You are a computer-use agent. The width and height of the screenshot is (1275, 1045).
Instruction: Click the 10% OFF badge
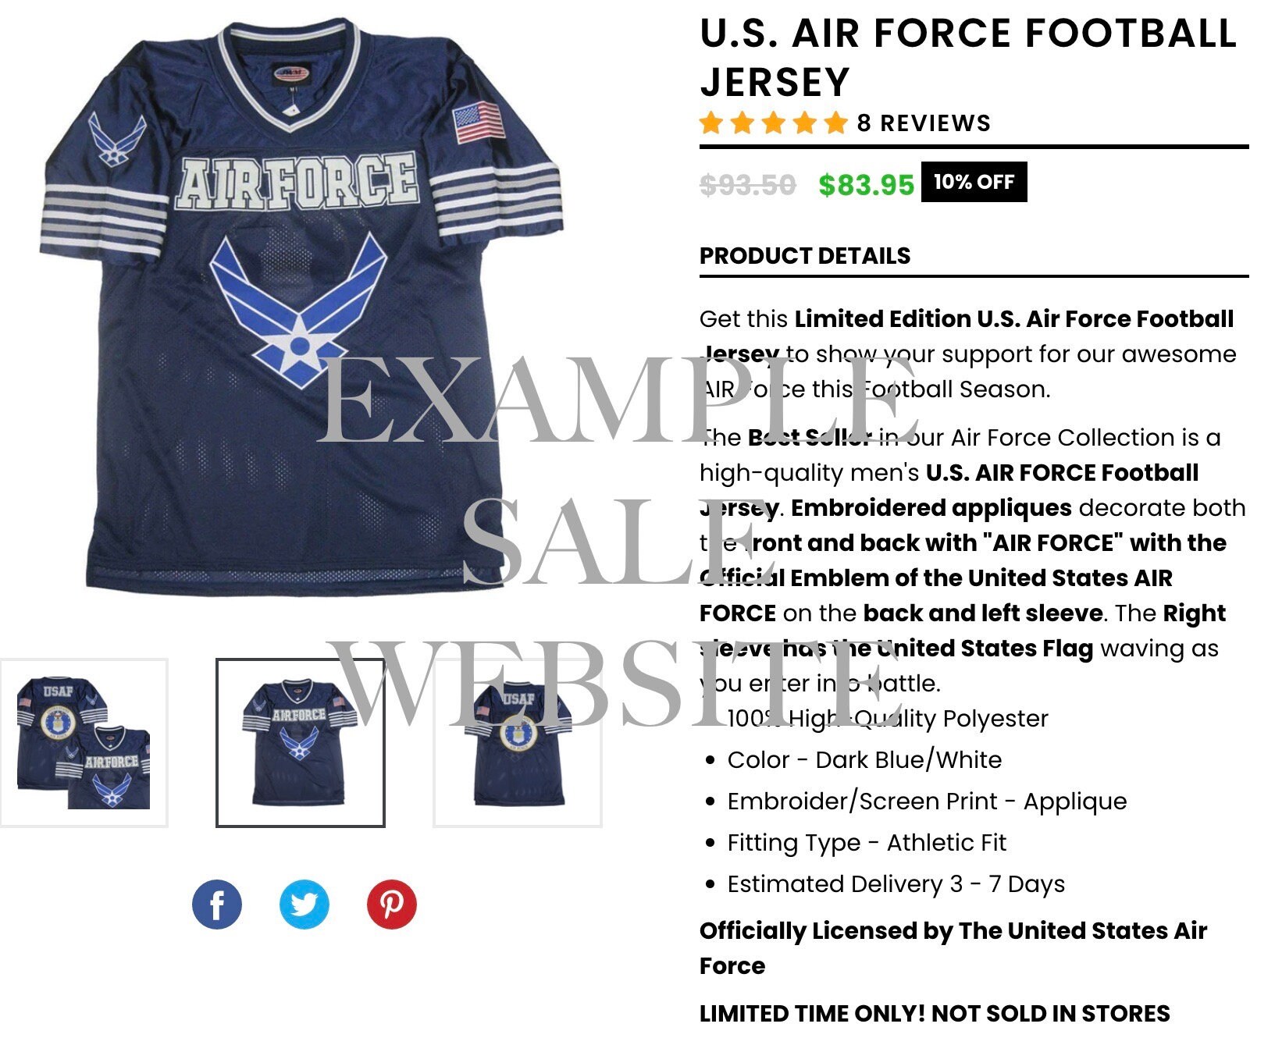(x=974, y=182)
